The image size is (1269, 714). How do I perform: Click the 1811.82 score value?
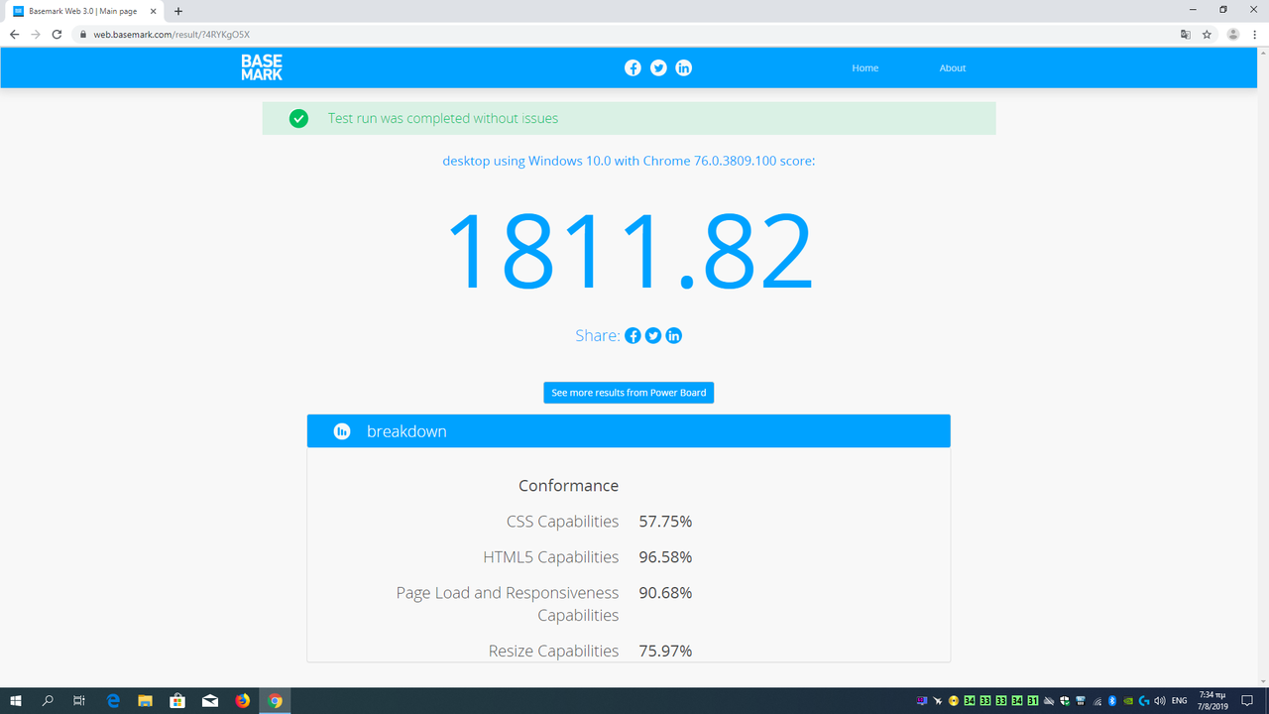click(630, 252)
